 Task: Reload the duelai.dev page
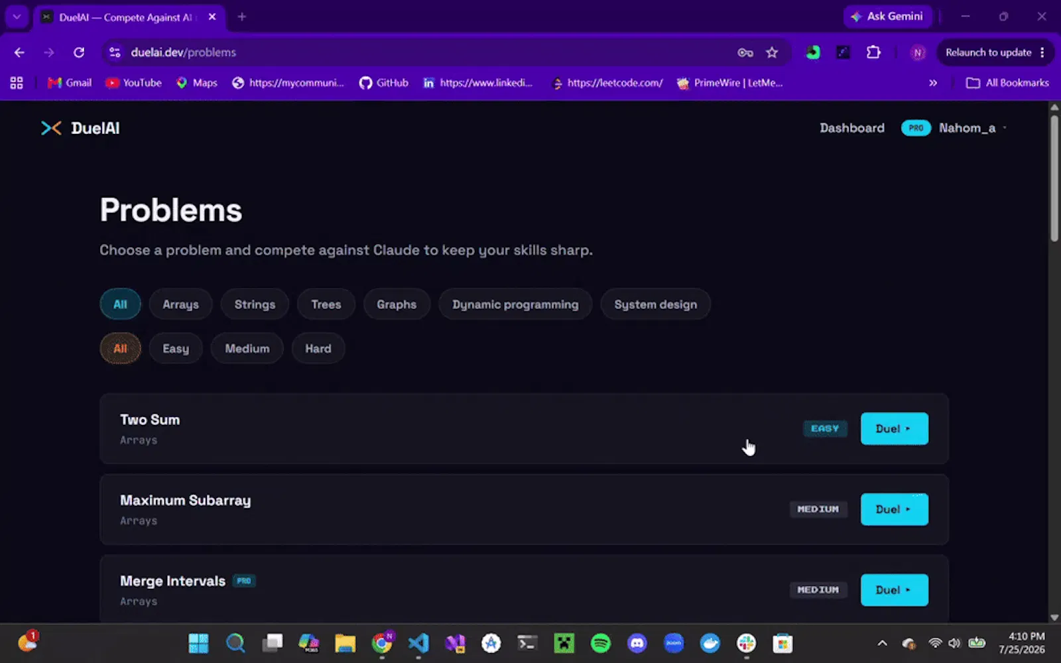[x=79, y=52]
